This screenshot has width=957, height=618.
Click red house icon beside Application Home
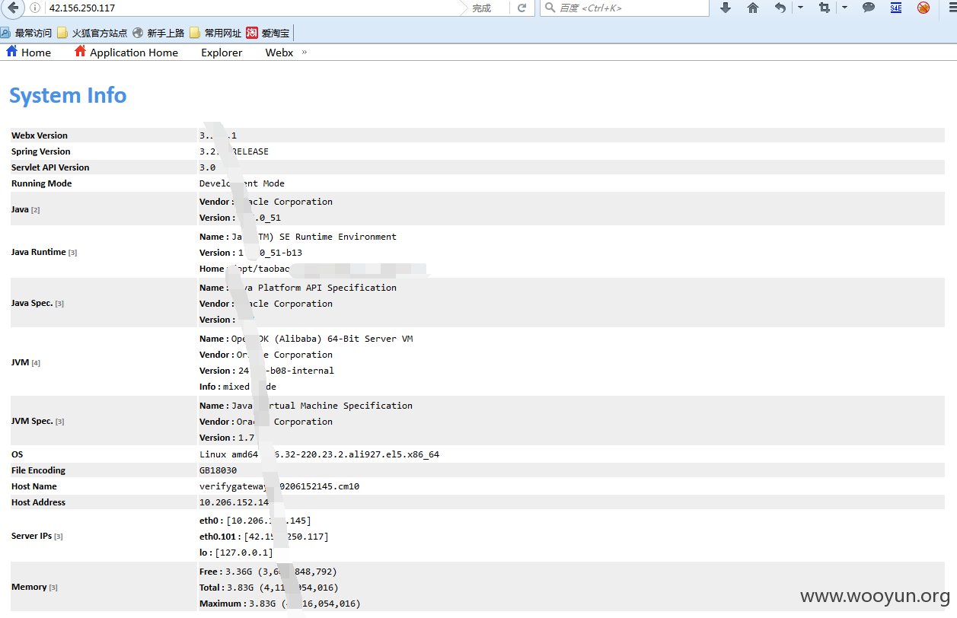(x=80, y=51)
